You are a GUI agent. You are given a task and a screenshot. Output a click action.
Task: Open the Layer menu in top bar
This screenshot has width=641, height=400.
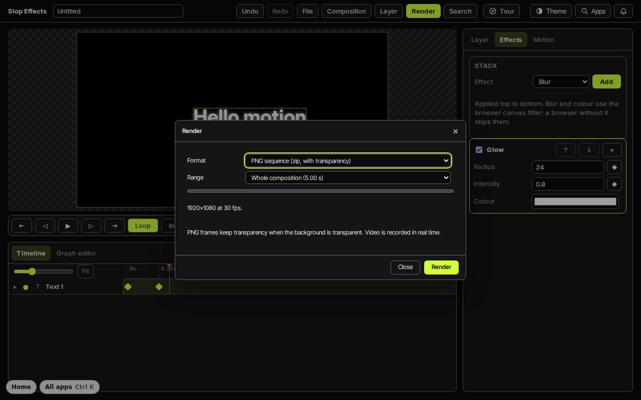tap(389, 11)
